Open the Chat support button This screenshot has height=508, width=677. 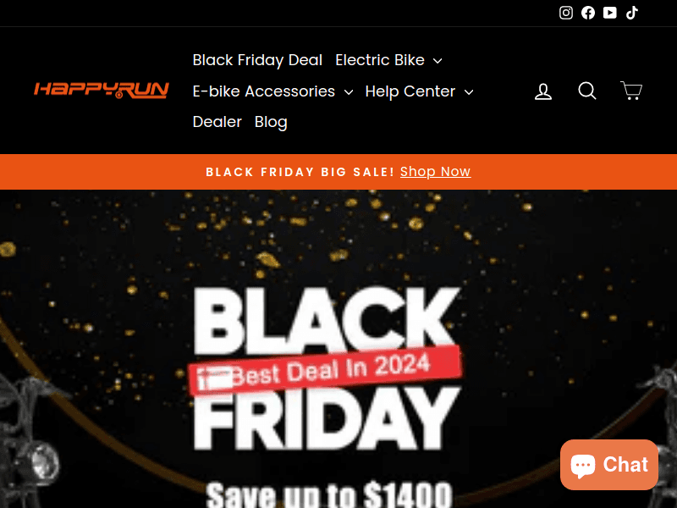click(x=609, y=465)
